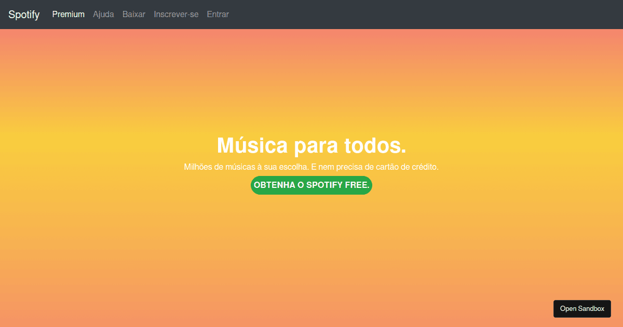Image resolution: width=623 pixels, height=327 pixels.
Task: Click the Inscrever-se navigation link
Action: [176, 15]
